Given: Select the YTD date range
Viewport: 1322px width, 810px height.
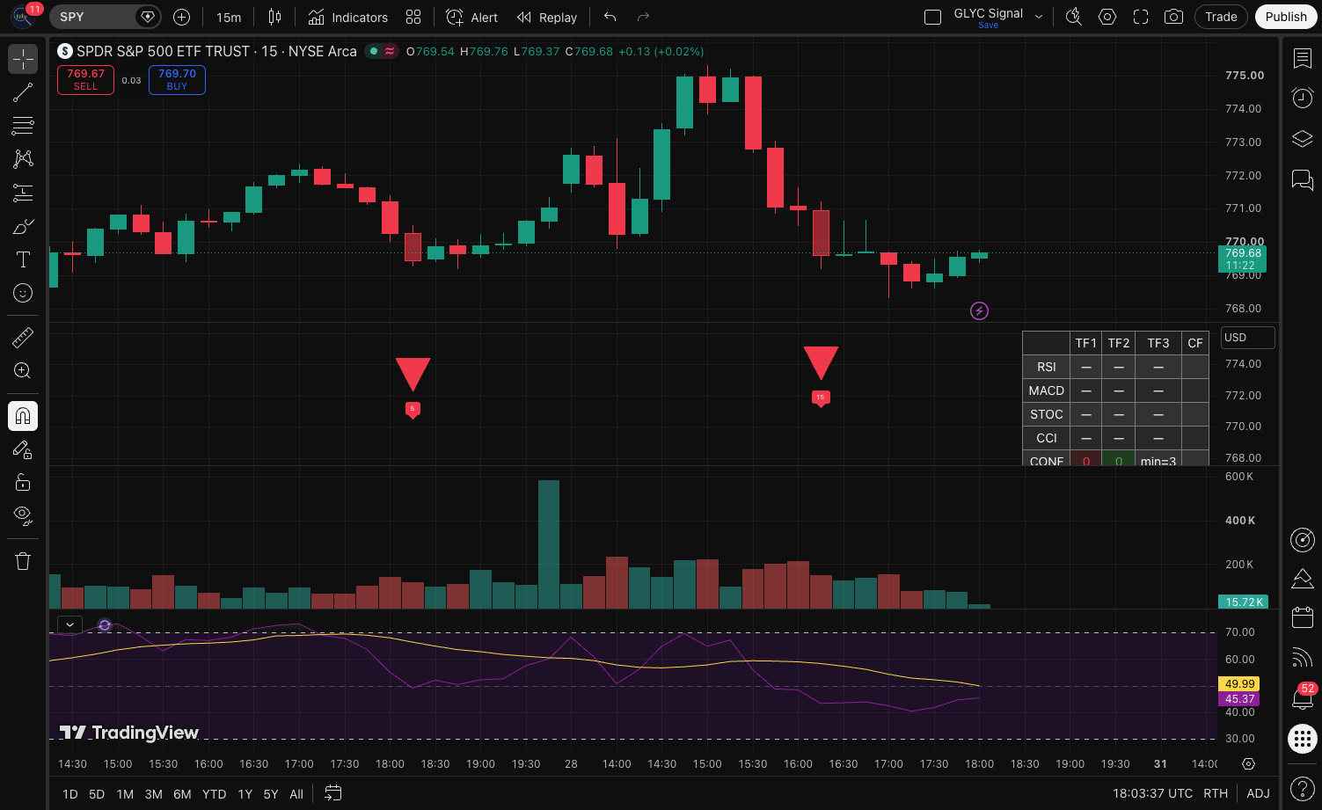Looking at the screenshot, I should tap(214, 794).
